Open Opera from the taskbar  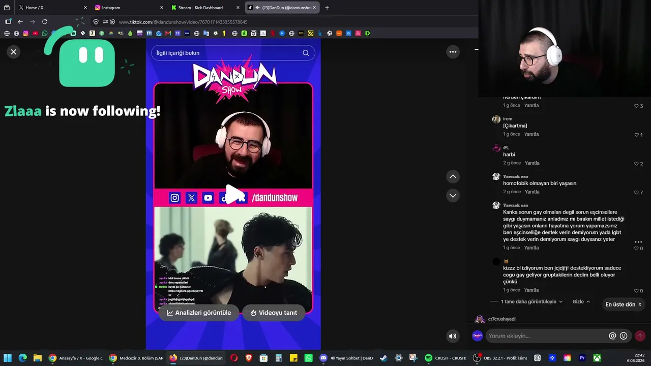point(233,358)
